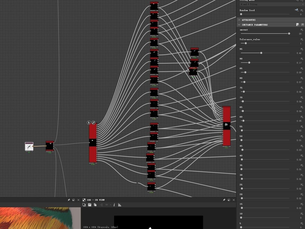
Task: Click the first icon in 2D View toolbar
Action: (84, 205)
